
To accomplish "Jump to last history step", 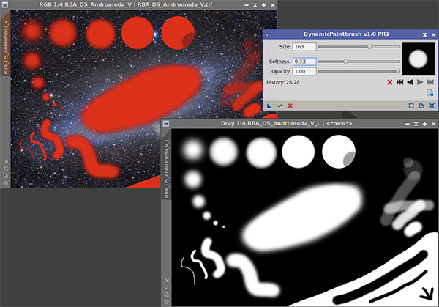I will coord(429,82).
